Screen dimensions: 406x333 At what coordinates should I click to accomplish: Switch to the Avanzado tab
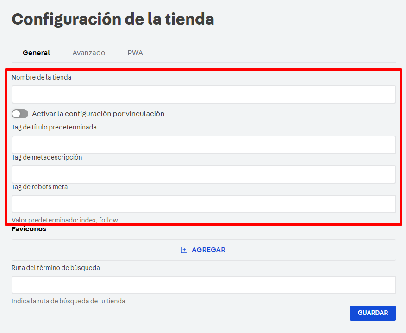pyautogui.click(x=88, y=53)
